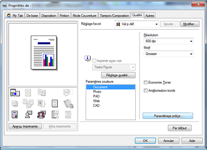Enable the Amélioration bords checkbox

click(146, 90)
